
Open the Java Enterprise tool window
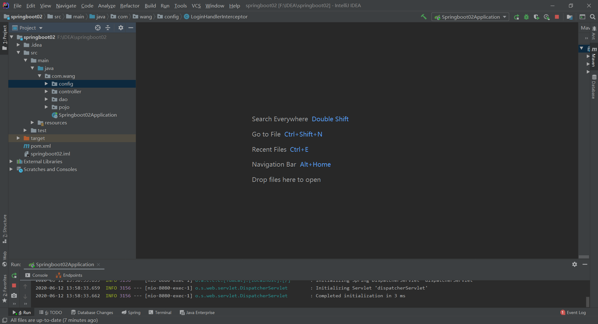pyautogui.click(x=197, y=312)
